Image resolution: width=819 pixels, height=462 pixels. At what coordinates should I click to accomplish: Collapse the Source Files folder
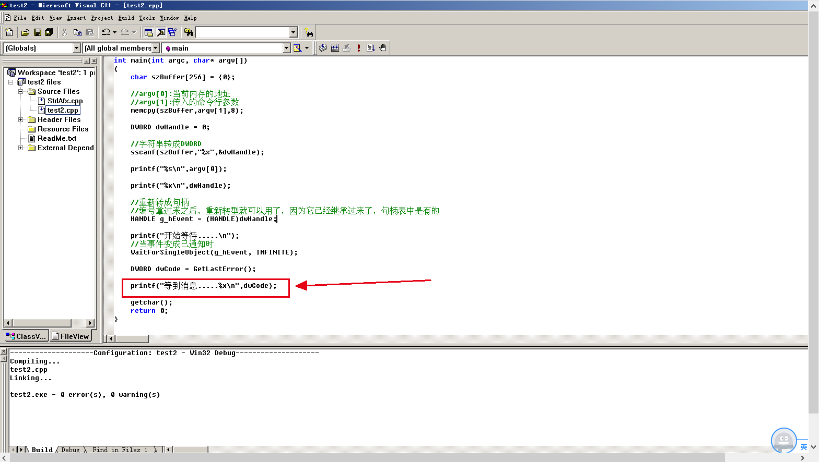click(20, 91)
